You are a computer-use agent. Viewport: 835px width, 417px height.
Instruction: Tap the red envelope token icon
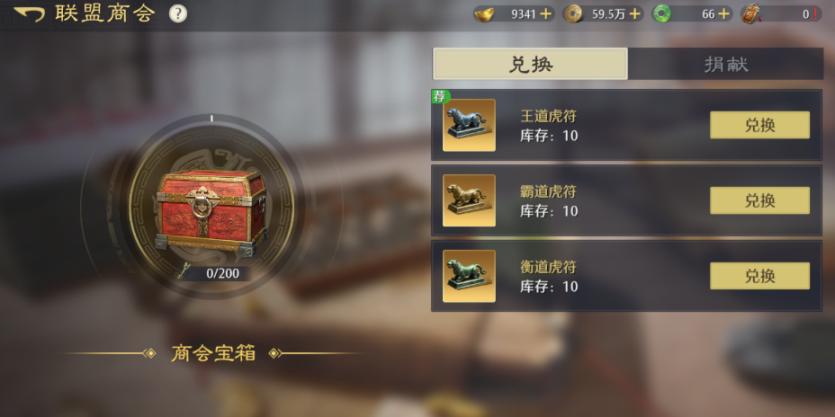pyautogui.click(x=750, y=13)
